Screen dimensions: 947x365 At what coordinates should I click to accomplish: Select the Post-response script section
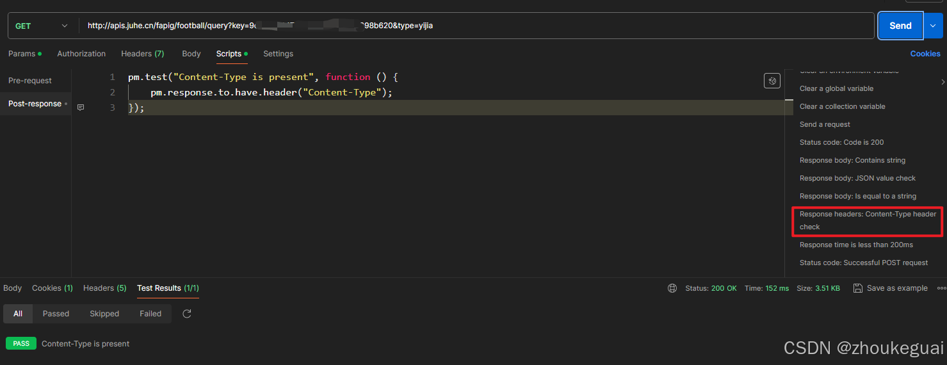tap(35, 104)
